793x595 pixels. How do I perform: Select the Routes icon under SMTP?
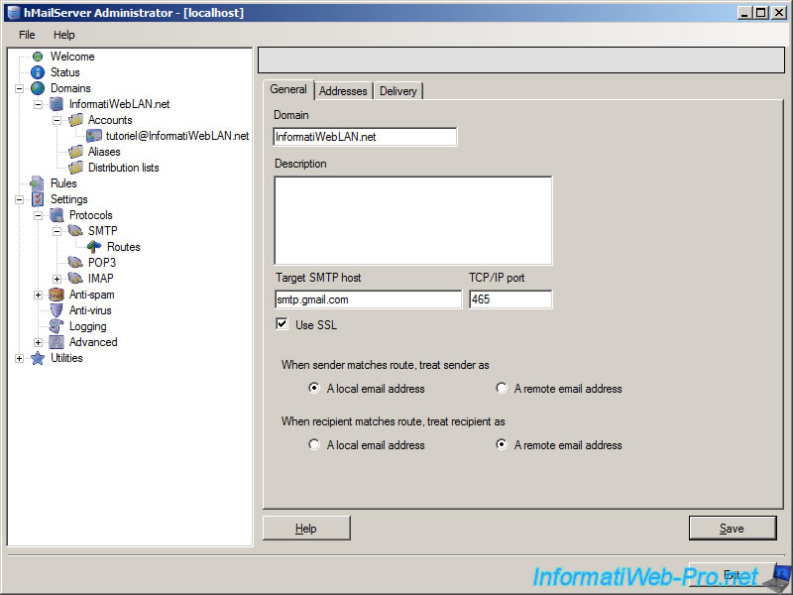coord(94,247)
